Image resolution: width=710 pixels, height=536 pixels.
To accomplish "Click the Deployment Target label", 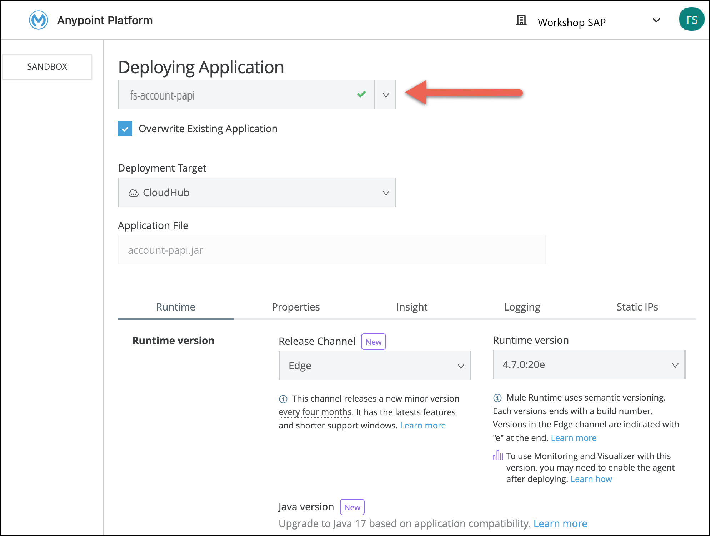I will tap(162, 168).
